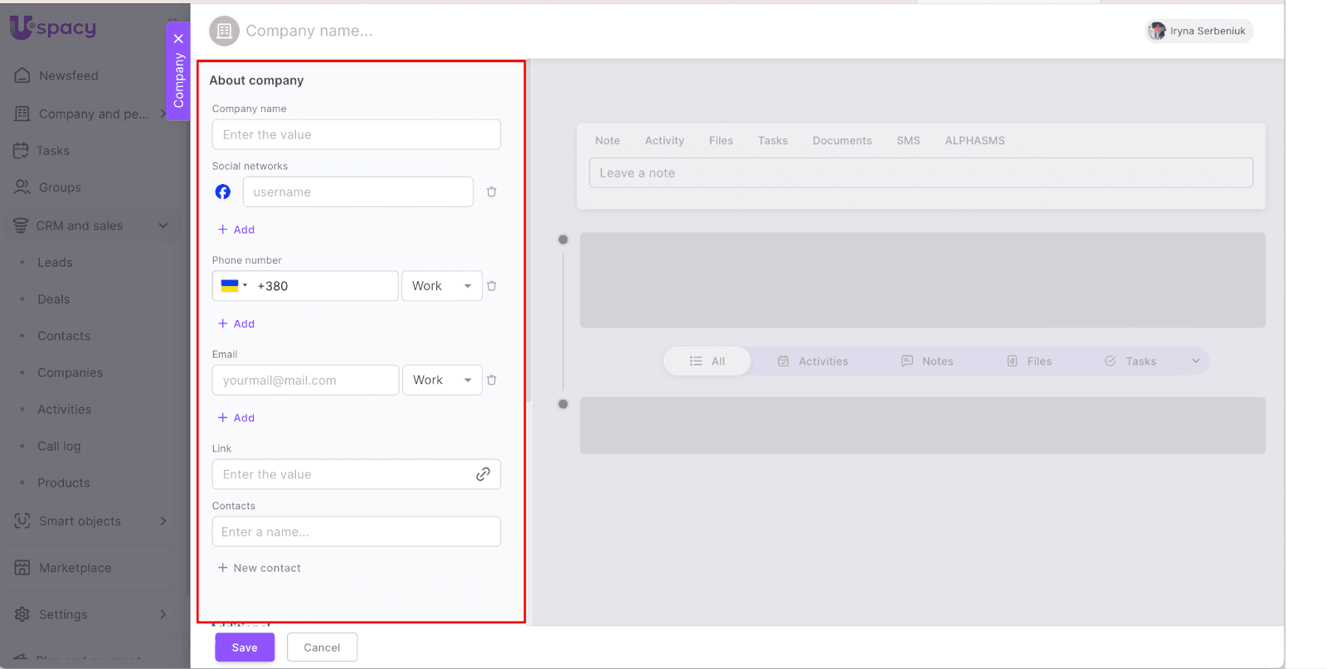1327x669 pixels.
Task: Filter timeline by Notes
Action: [927, 361]
